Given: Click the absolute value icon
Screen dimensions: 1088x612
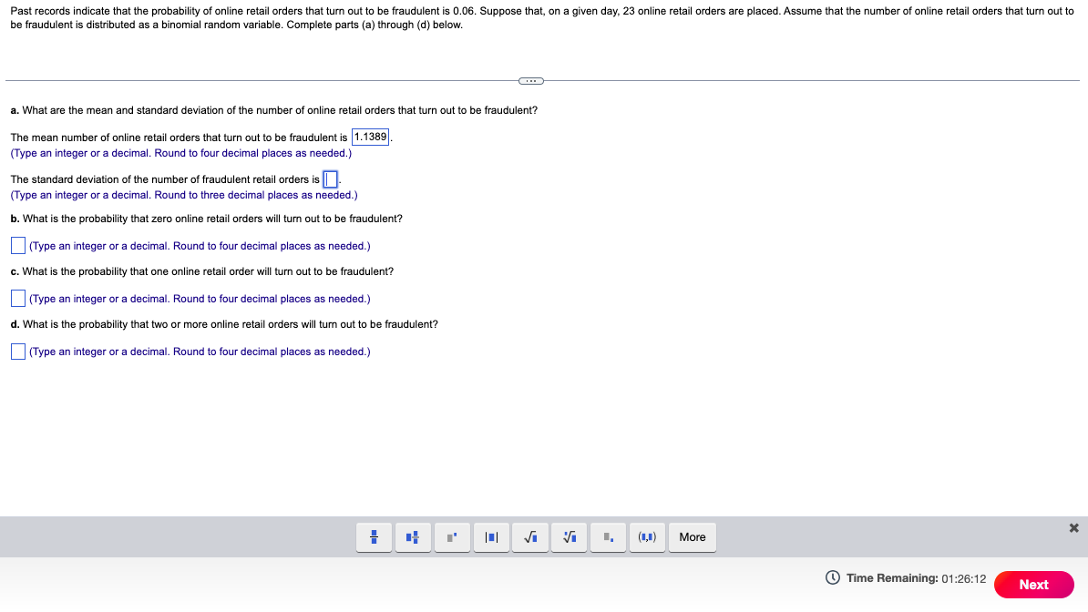Looking at the screenshot, I should 491,536.
